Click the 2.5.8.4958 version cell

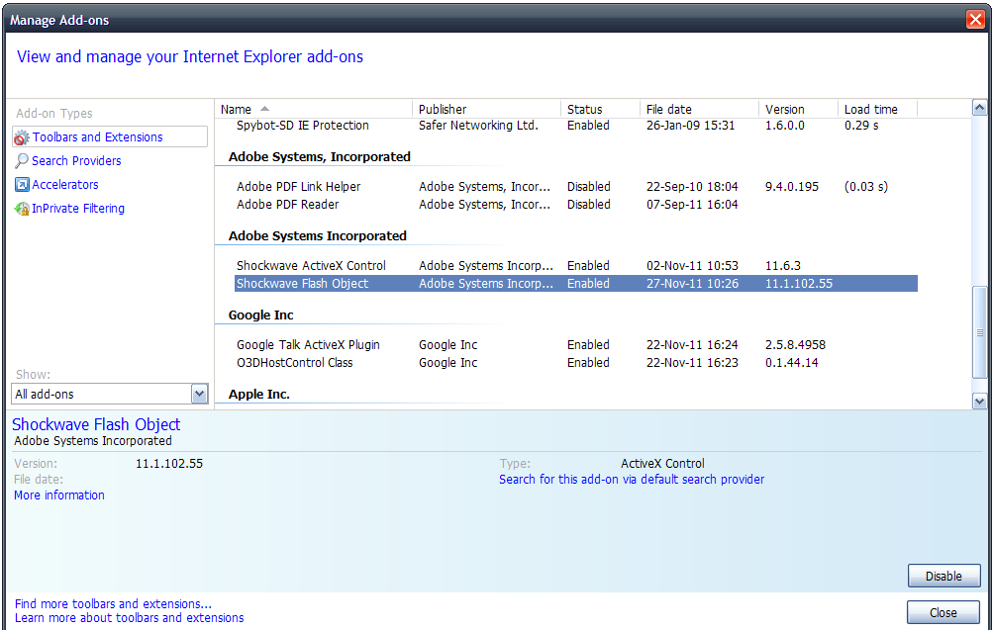pyautogui.click(x=795, y=345)
